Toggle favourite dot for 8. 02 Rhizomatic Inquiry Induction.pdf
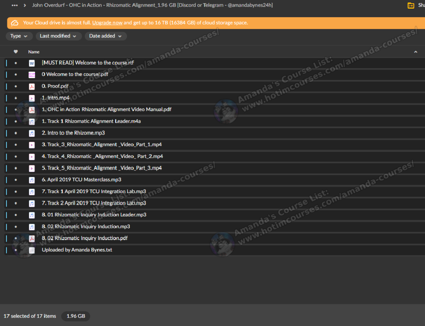 16,238
